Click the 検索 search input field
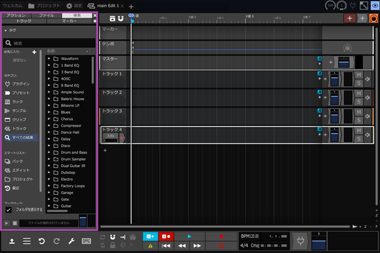The height and width of the screenshot is (253, 380). (51, 43)
